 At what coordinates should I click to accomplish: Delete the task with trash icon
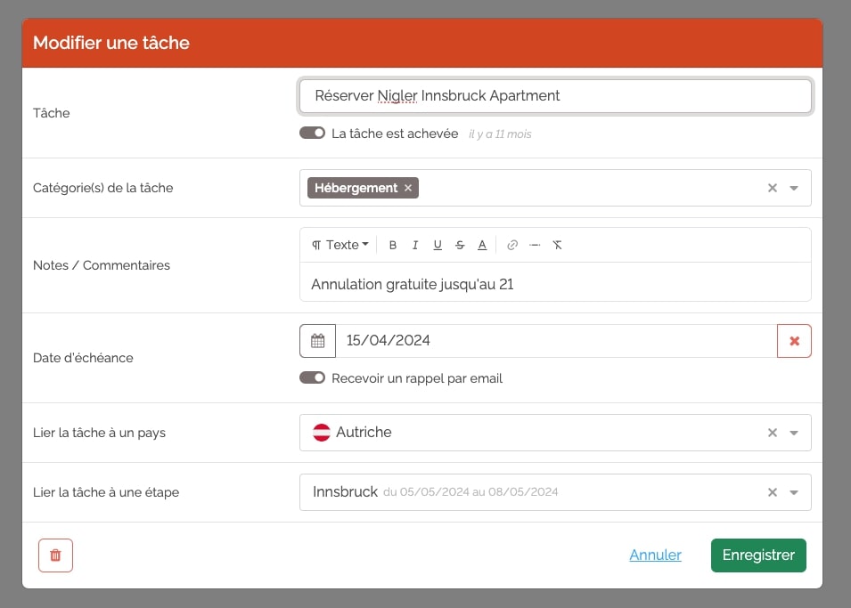pyautogui.click(x=55, y=555)
